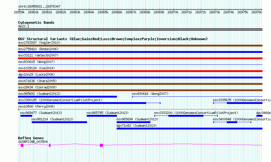
Task: Click the 26976k ruler tick label
Action: click(257, 12)
